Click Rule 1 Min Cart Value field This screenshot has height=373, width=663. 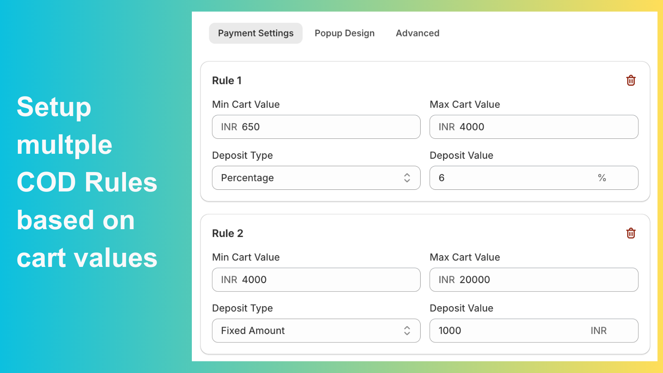click(316, 127)
